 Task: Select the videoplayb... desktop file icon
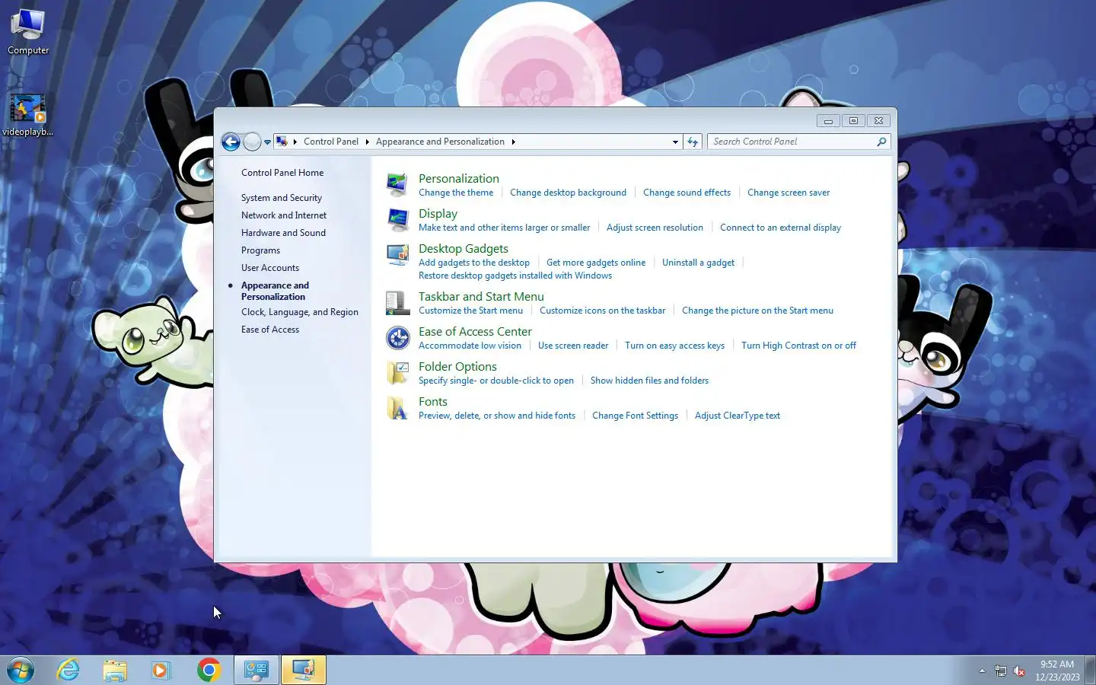coord(28,115)
